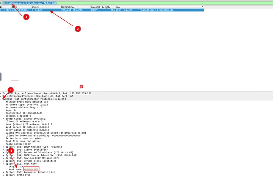
Task: Expand the Internet Protocol Version 4 node
Action: pos(1,93)
